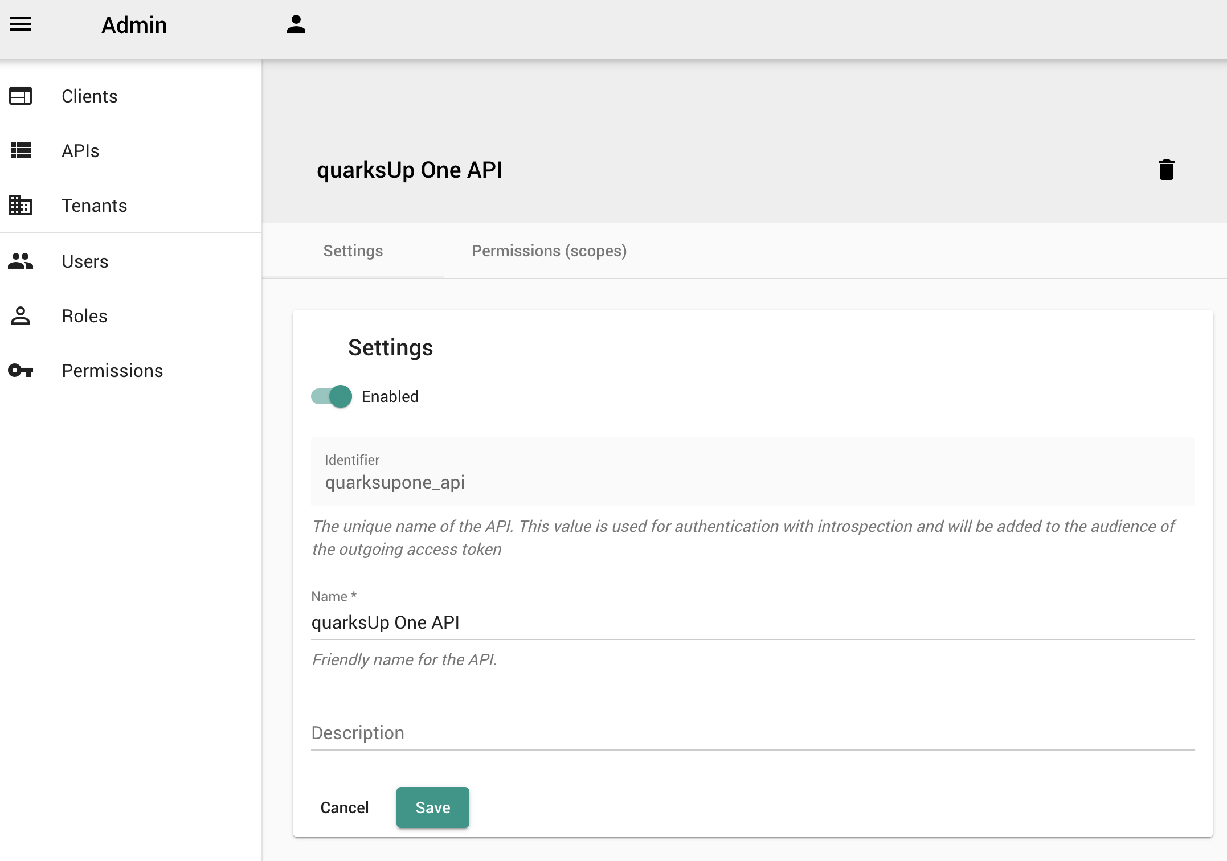1227x861 pixels.
Task: Click the Settings card heading
Action: (x=390, y=347)
